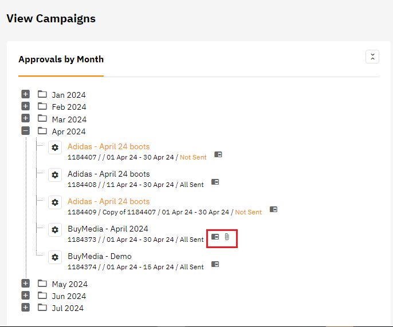Click wallet icon for campaign 1184409

[274, 209]
